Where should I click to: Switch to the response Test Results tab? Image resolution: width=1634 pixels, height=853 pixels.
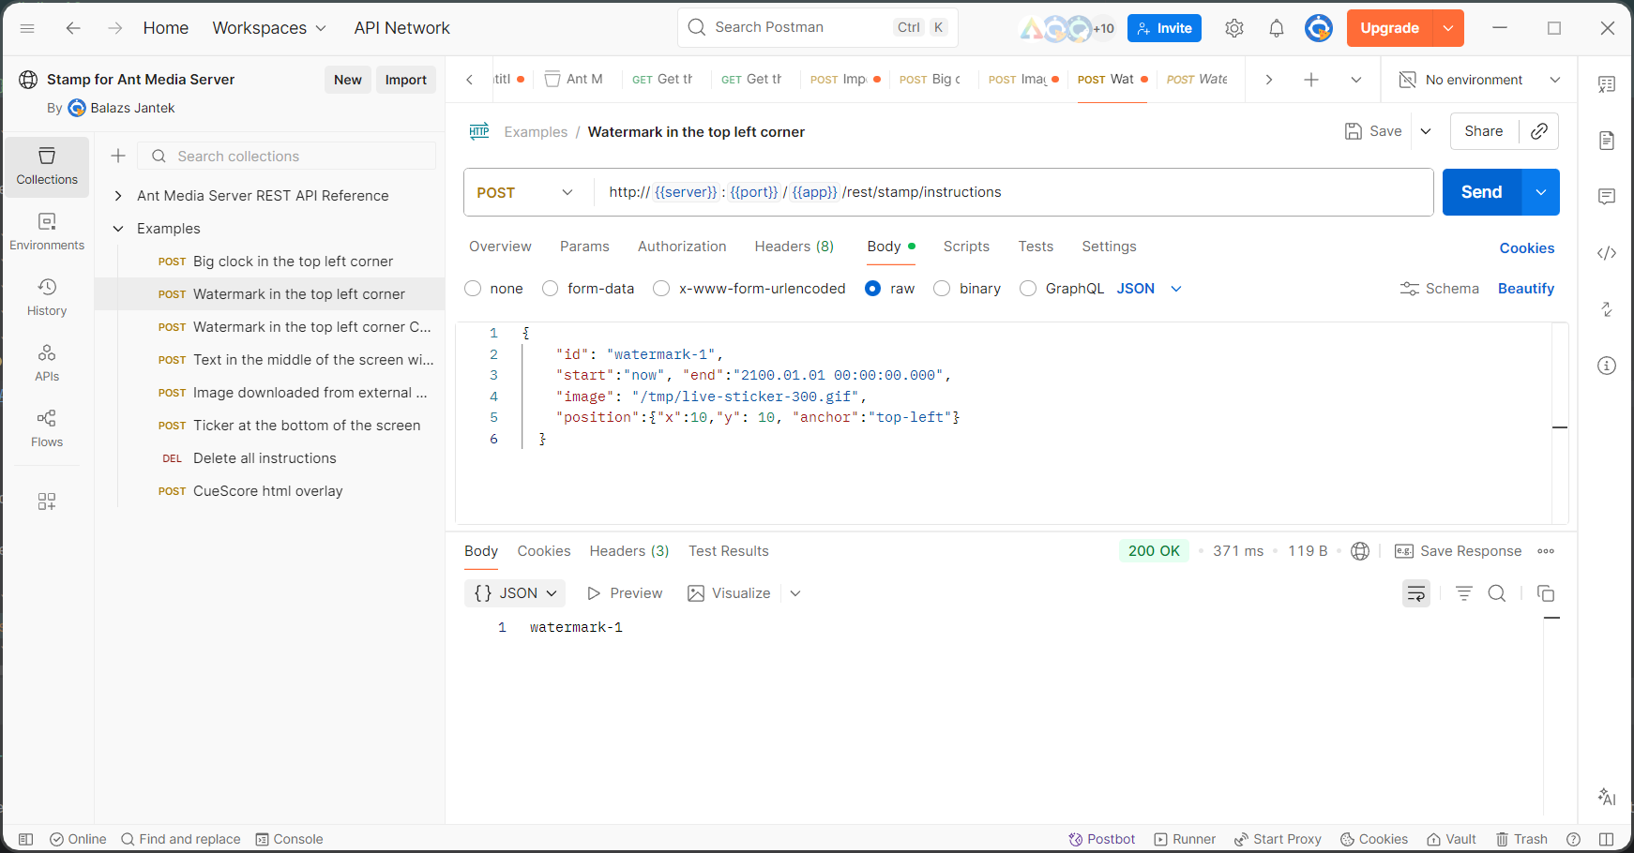pos(729,551)
